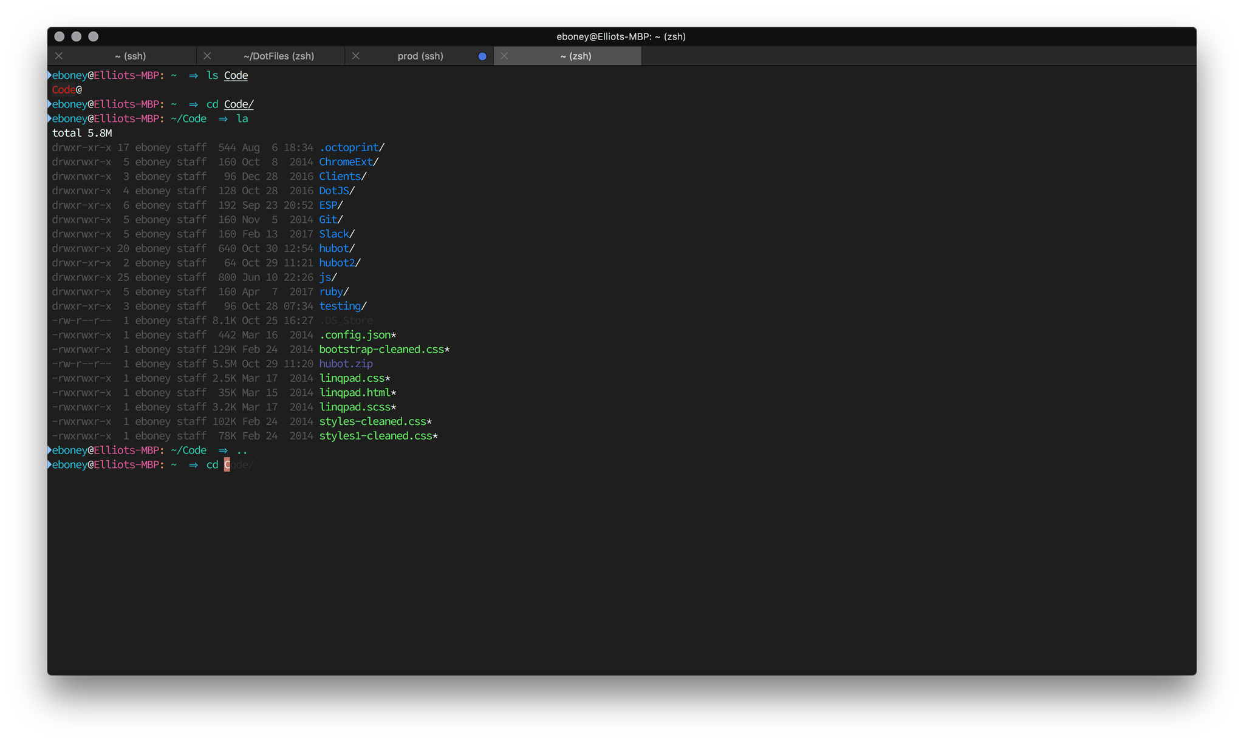The width and height of the screenshot is (1244, 743).
Task: Select the ~ (zsh) tab
Action: (x=575, y=56)
